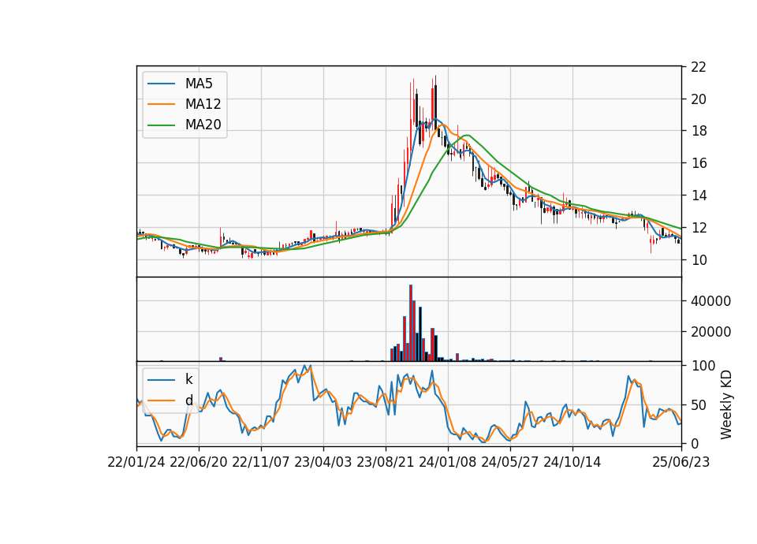Viewport: 757px width, 544px height.
Task: Click the MA5 legend label
Action: pyautogui.click(x=199, y=84)
